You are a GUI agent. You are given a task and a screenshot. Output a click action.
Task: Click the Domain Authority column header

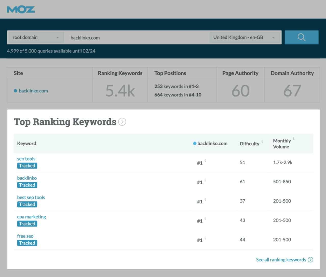(292, 73)
